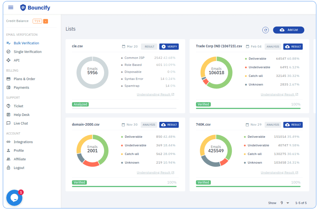Open ANALYSIS for domain-2000.csv
318x211 pixels.
pos(149,125)
